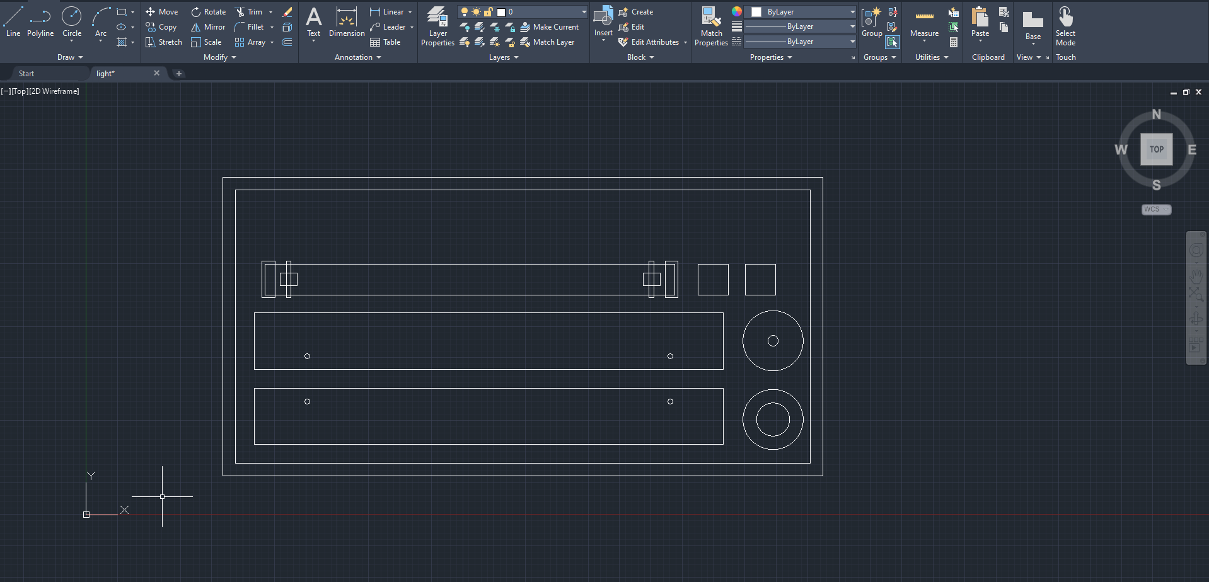Lock the current layer with padlock toggle
The image size is (1209, 582).
coord(489,11)
